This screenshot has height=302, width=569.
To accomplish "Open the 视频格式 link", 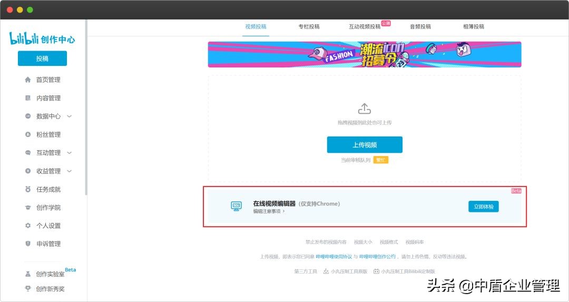I will pyautogui.click(x=389, y=242).
